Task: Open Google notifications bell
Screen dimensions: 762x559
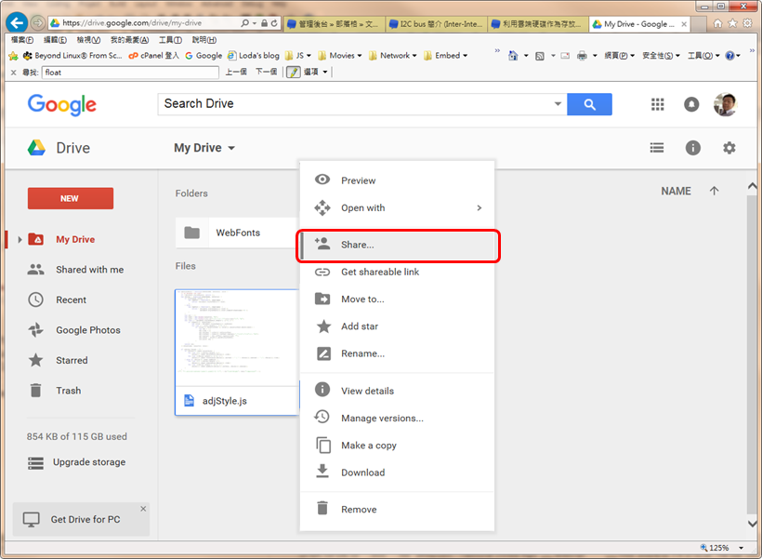Action: [691, 104]
